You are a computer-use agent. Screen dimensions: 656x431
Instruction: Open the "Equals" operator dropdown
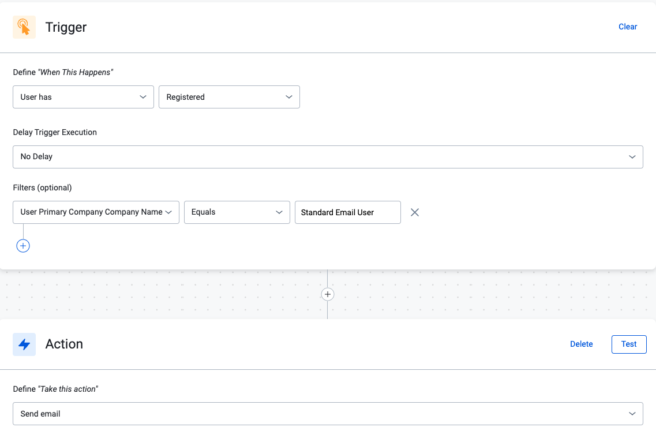237,212
